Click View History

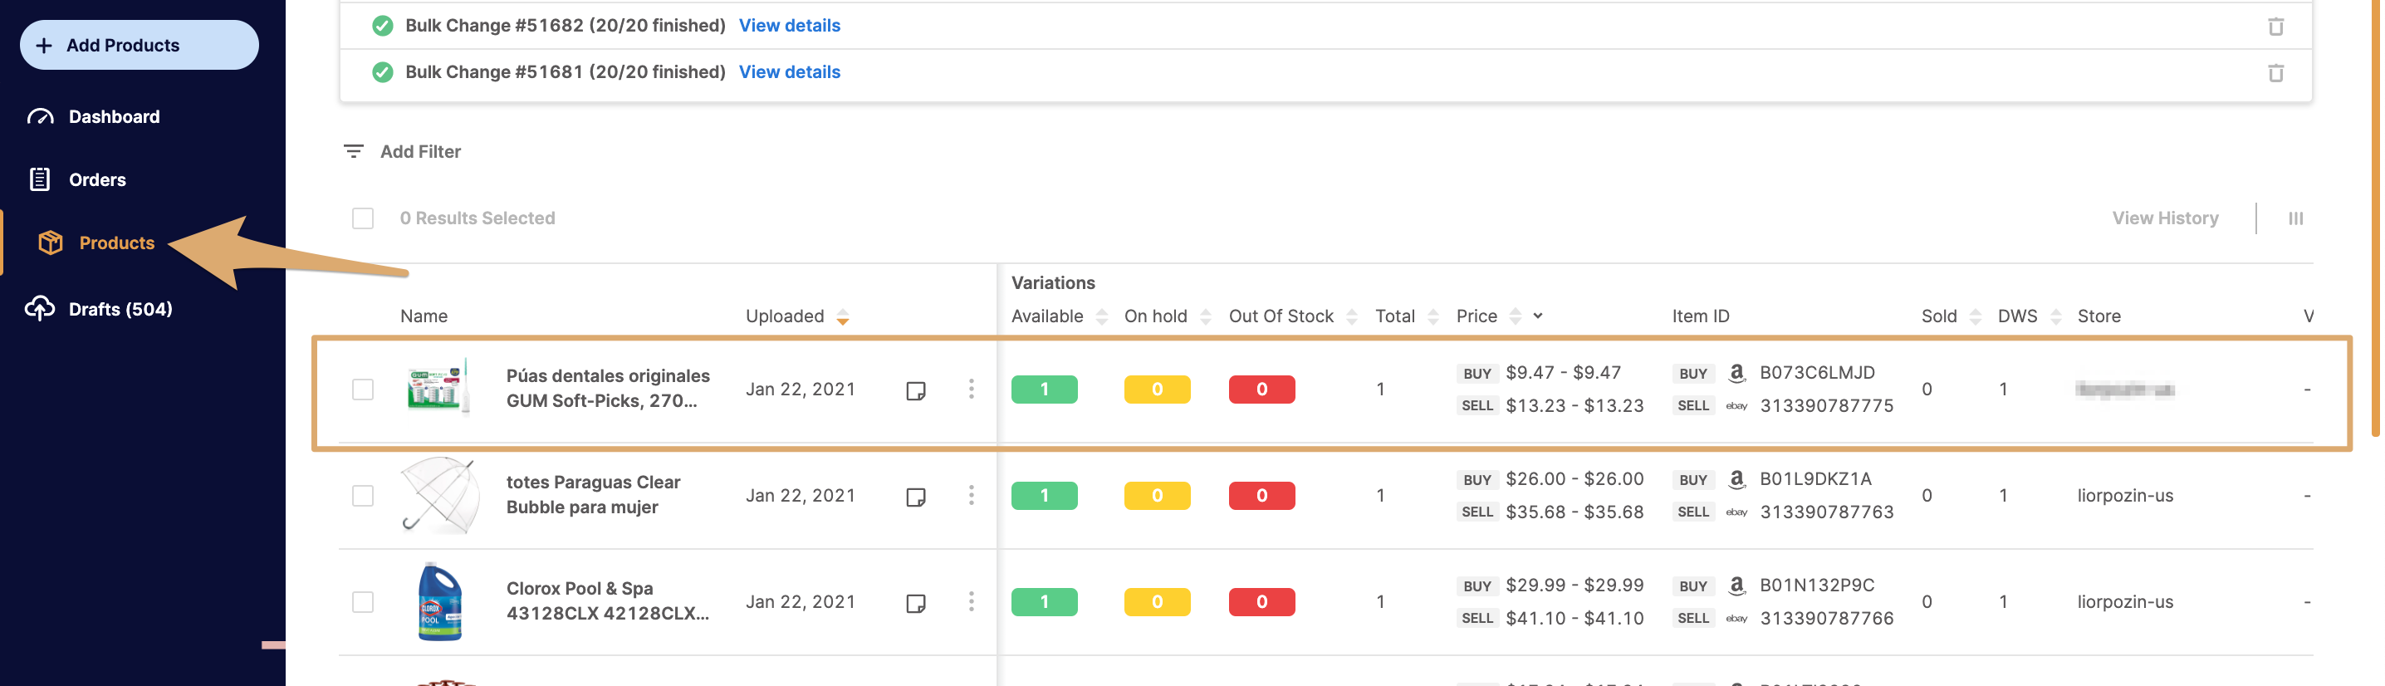(x=2164, y=218)
